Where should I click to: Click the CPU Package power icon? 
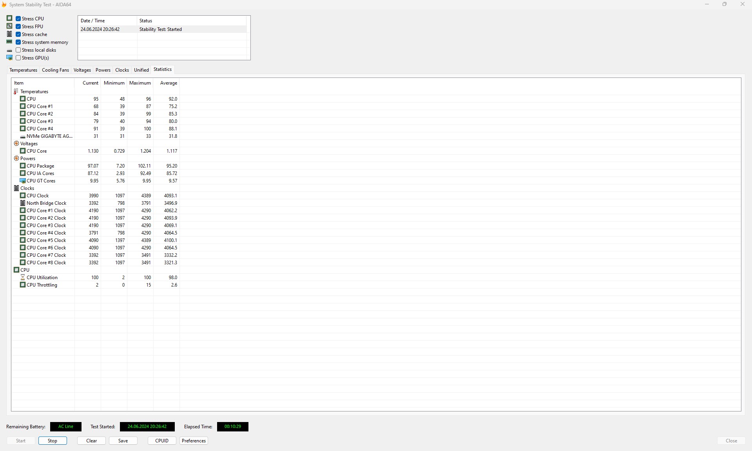(23, 166)
